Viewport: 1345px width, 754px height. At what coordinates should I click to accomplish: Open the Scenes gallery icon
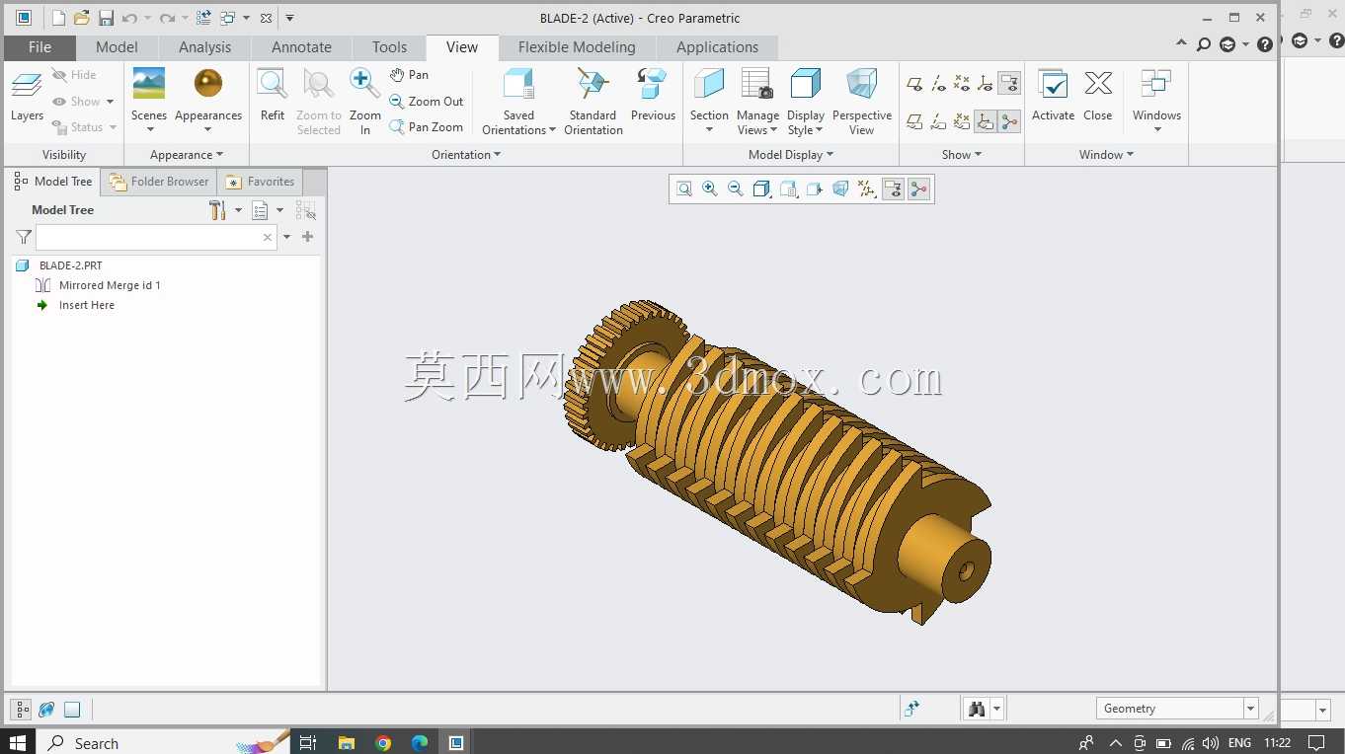coord(149,84)
